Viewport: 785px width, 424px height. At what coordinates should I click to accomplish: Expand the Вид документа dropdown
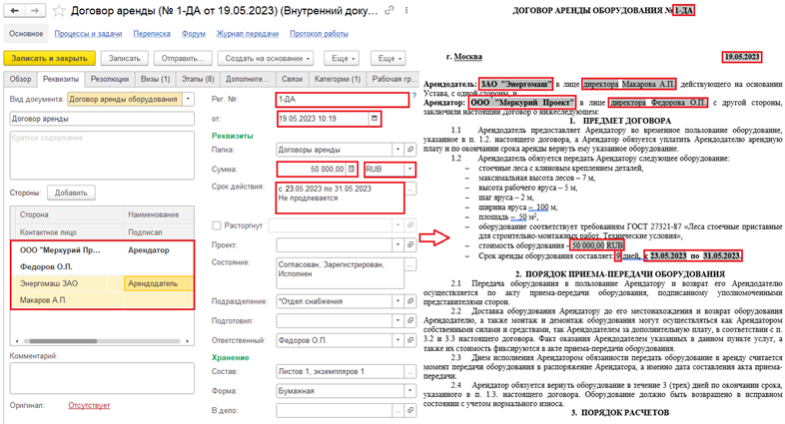(188, 99)
